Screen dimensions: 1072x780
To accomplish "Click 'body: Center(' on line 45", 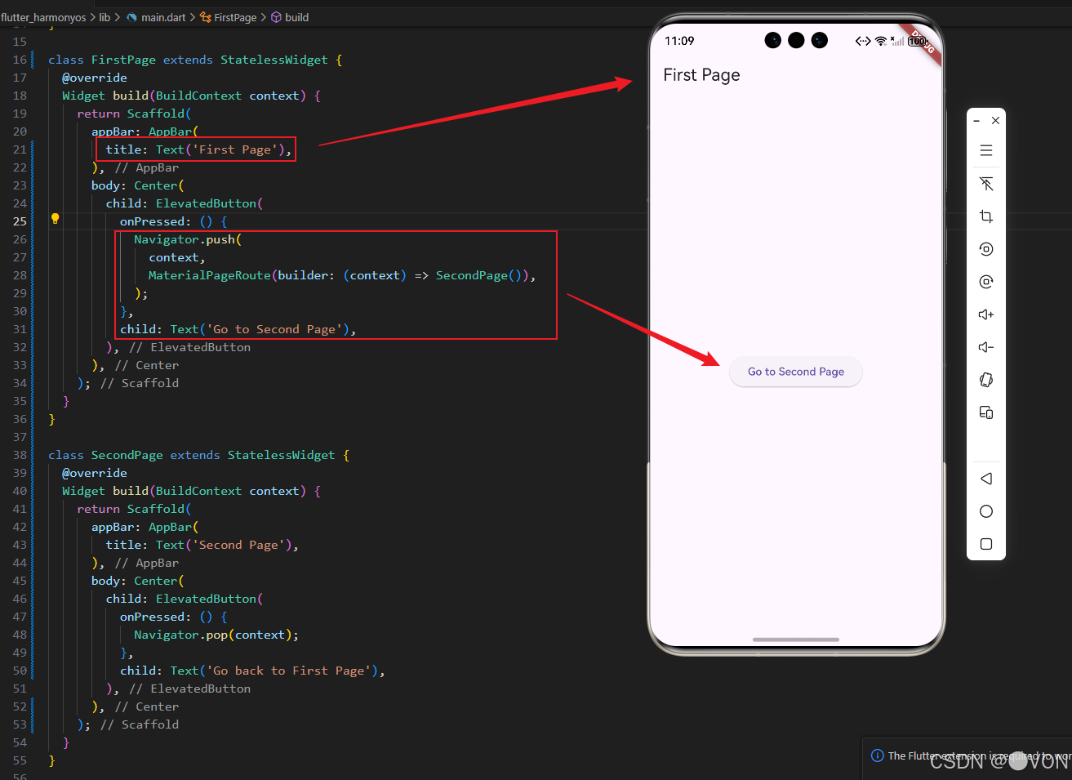I will (x=138, y=581).
